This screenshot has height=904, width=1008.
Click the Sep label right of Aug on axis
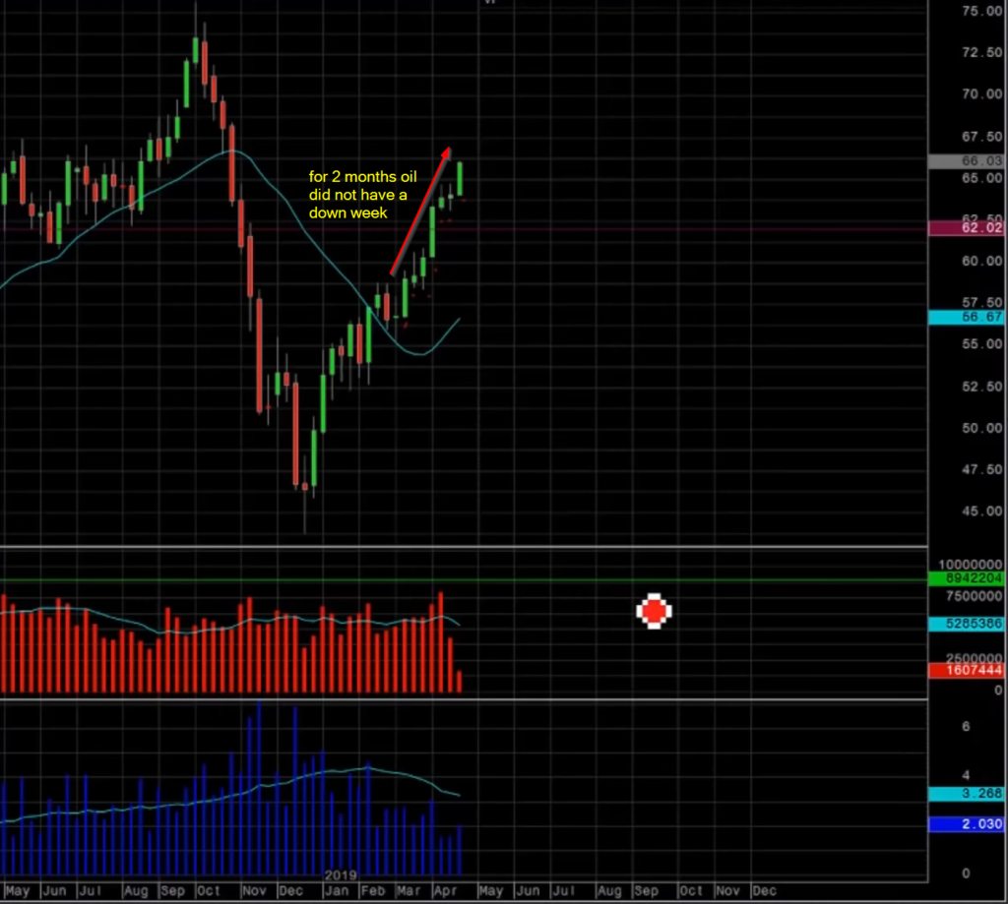pos(648,891)
